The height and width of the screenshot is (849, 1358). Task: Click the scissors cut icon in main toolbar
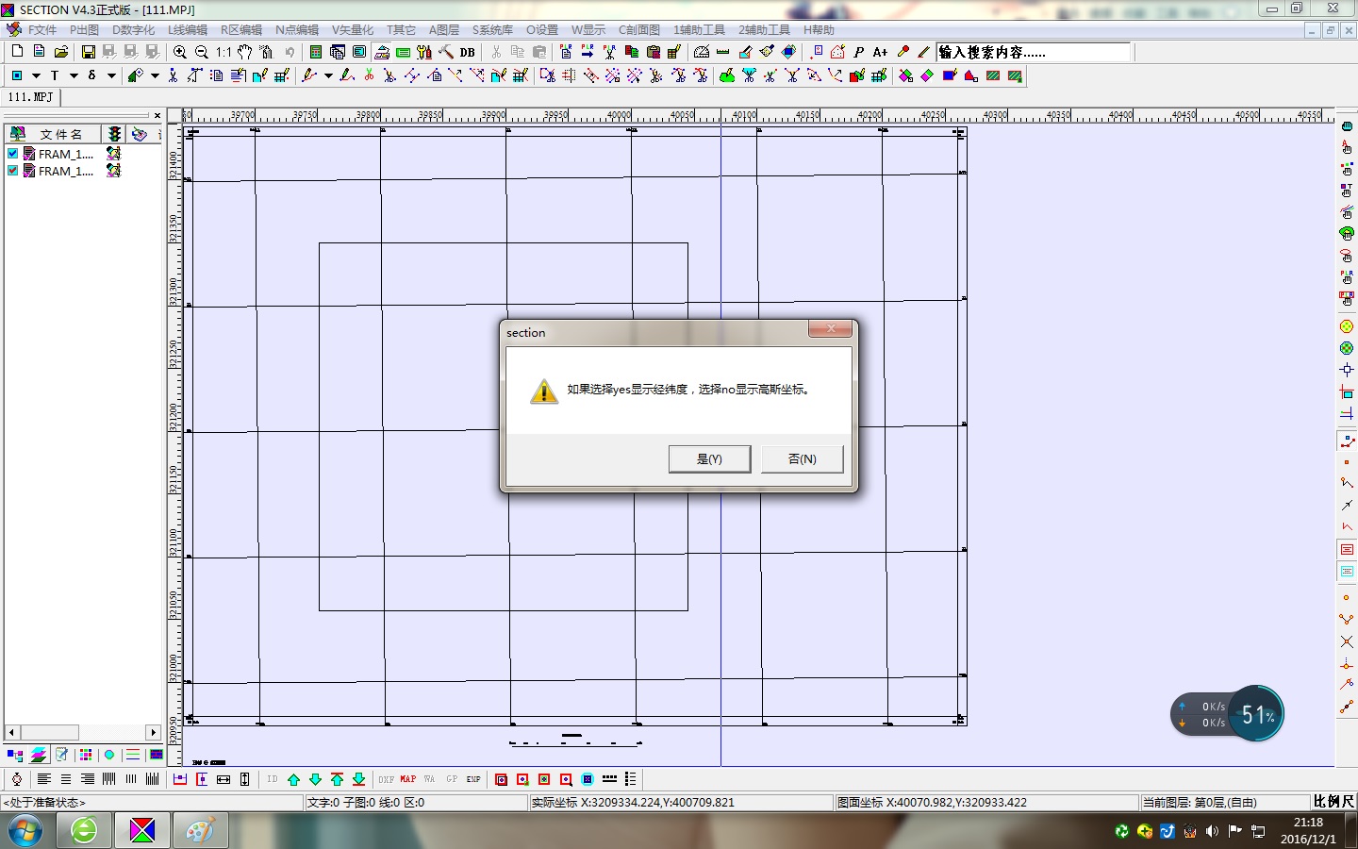coord(496,52)
